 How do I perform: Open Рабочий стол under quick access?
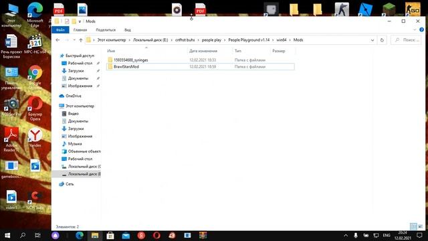80,63
